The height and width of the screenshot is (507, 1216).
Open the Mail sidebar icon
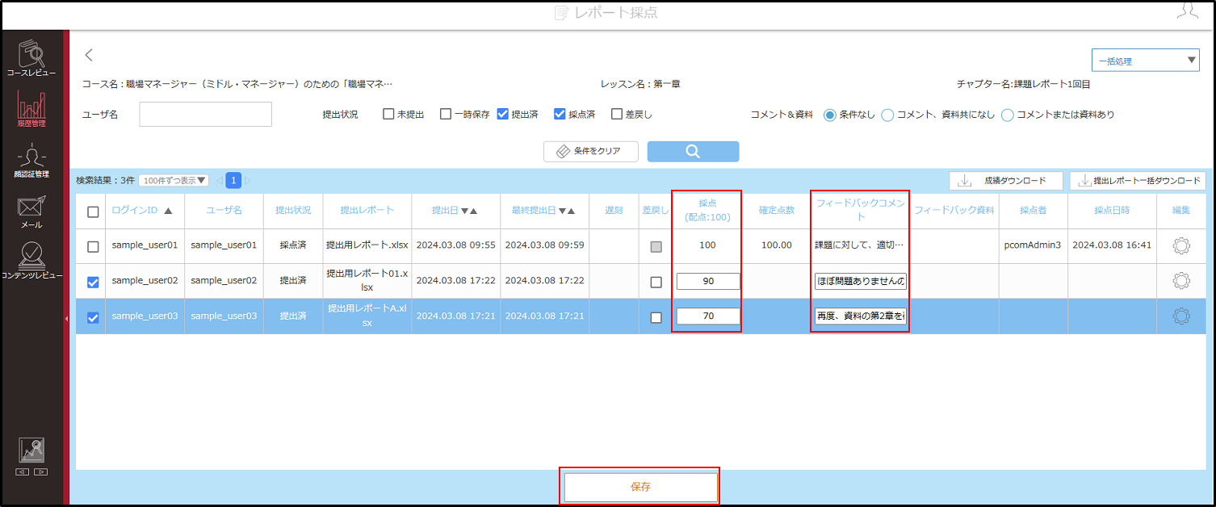tap(31, 212)
